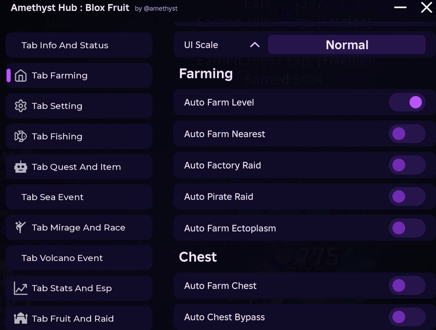Toggle Auto Pirate Raid on
Screen dimensions: 436x330
[407, 196]
